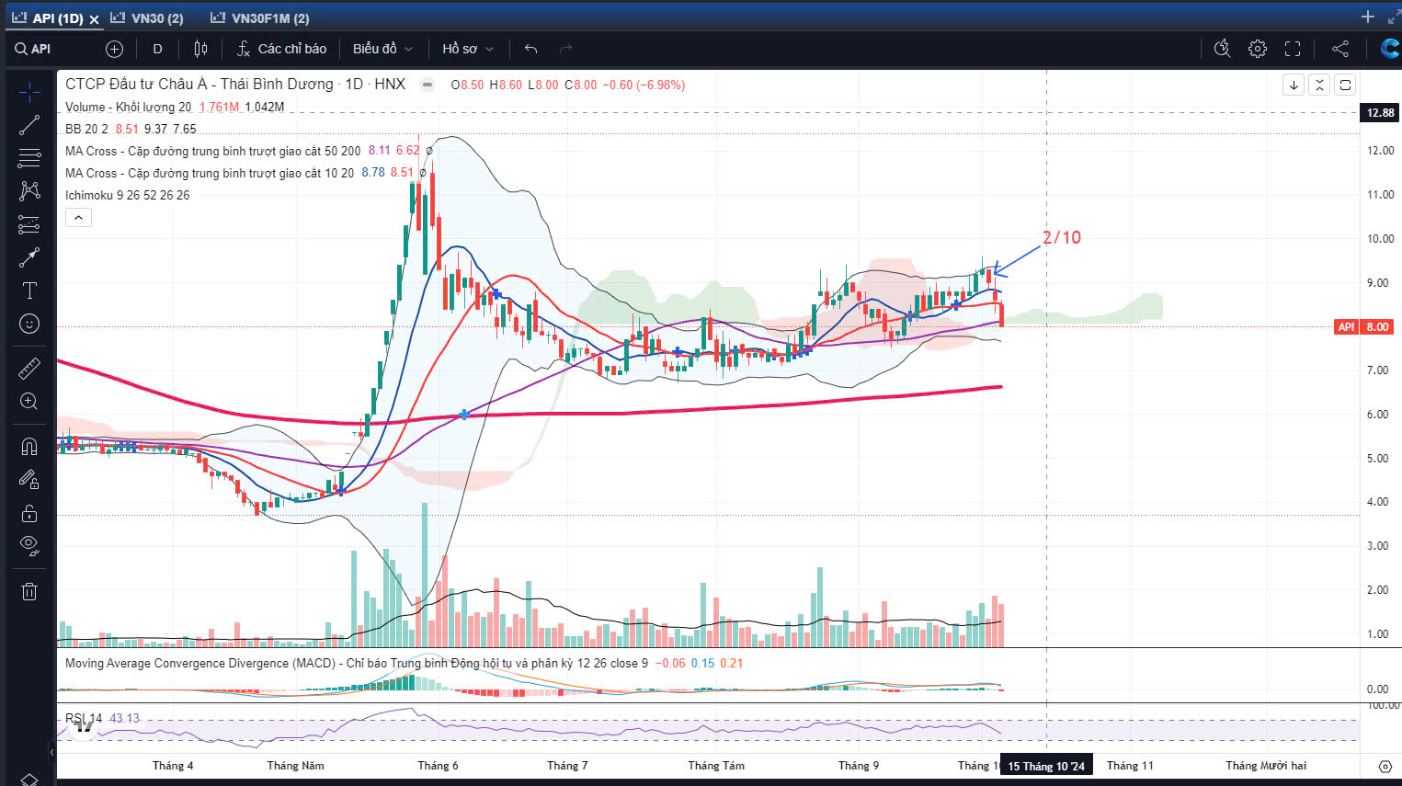Open the Fibonacci and horizontal lines tool
The width and height of the screenshot is (1402, 786).
(29, 158)
